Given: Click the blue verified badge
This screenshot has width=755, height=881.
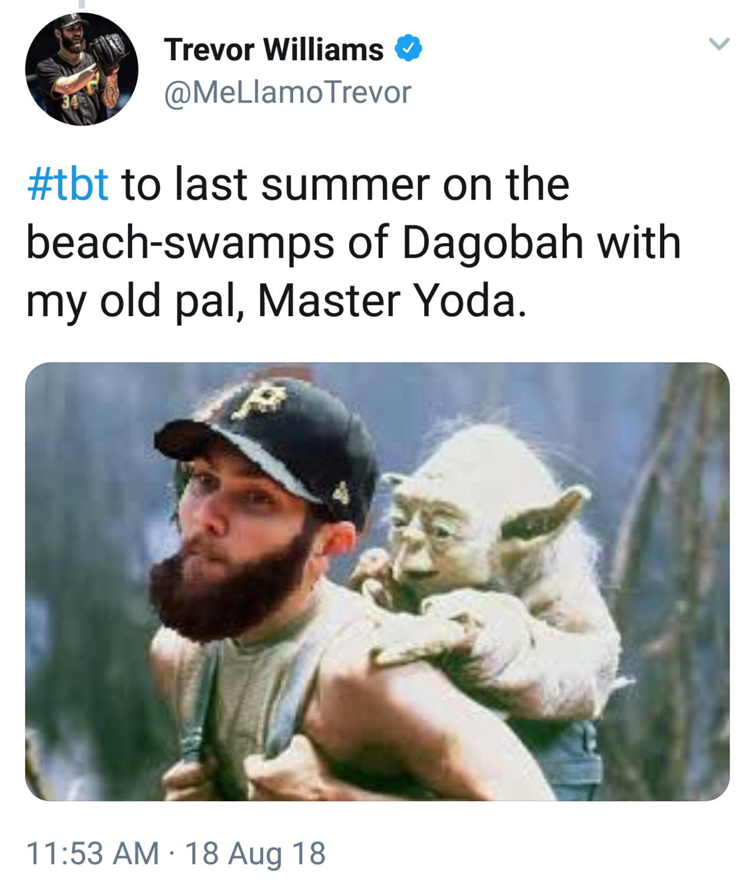Looking at the screenshot, I should click(x=408, y=48).
